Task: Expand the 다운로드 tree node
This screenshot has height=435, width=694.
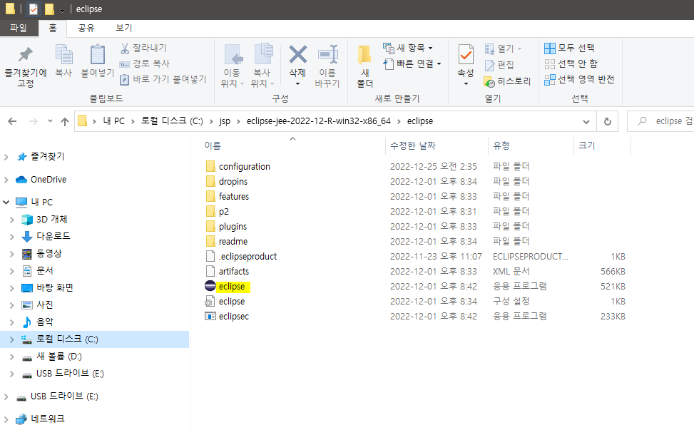Action: click(x=12, y=236)
